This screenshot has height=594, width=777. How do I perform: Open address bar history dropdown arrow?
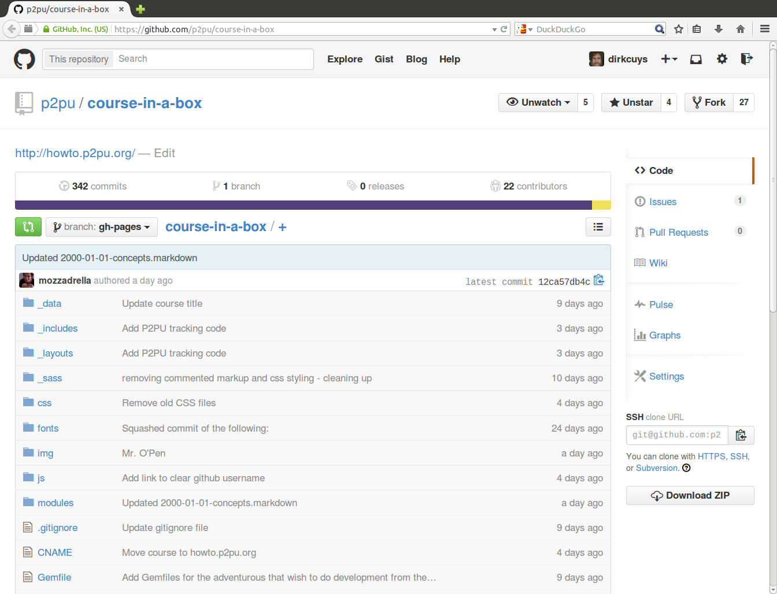click(x=494, y=29)
